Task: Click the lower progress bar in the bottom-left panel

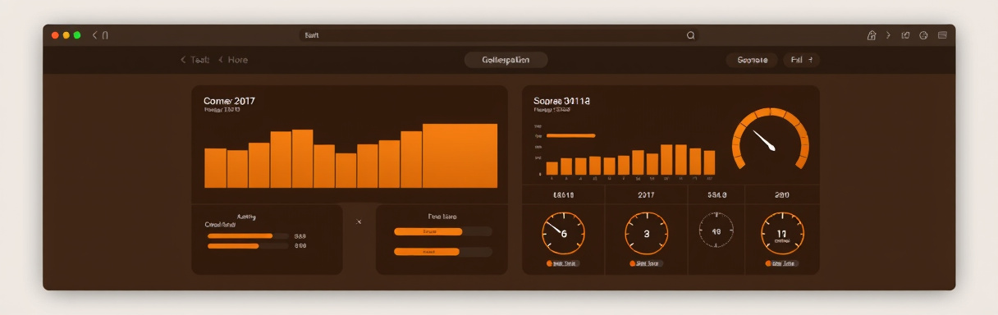Action: (248, 246)
